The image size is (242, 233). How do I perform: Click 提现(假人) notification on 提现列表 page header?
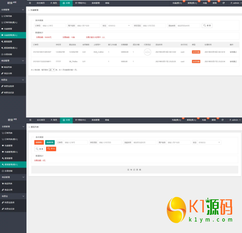(191, 120)
